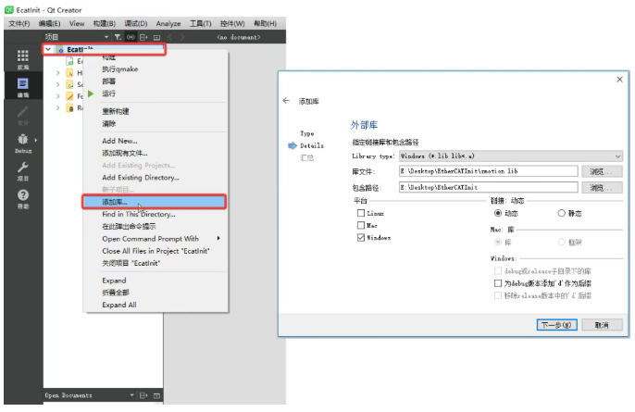Open the 文件(F) menu
The image size is (635, 412).
tap(19, 23)
